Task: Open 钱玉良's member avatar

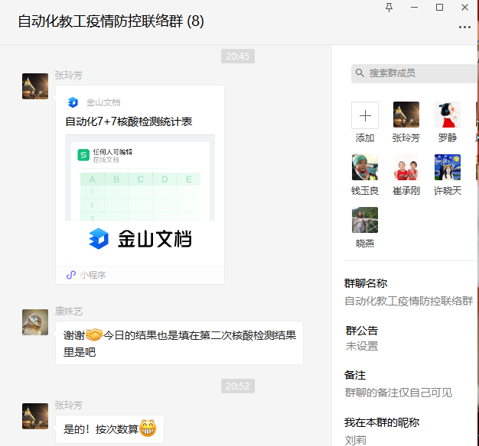Action: click(x=365, y=168)
